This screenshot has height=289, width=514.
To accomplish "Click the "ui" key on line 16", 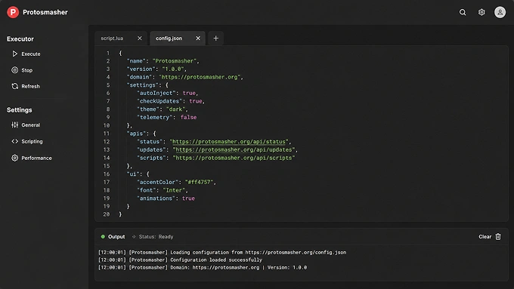I will pos(133,174).
